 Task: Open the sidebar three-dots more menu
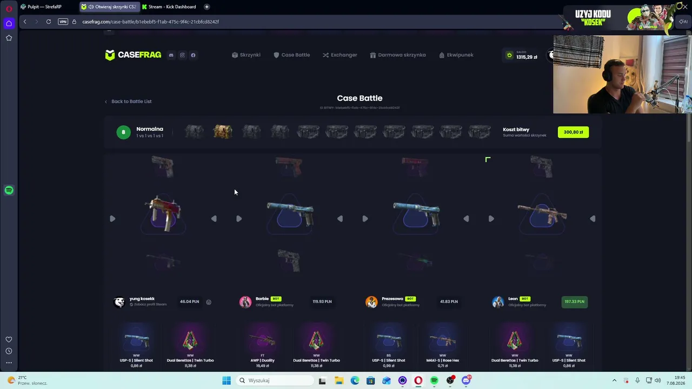[x=9, y=363]
